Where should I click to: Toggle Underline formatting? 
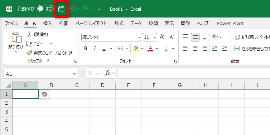click(104, 49)
